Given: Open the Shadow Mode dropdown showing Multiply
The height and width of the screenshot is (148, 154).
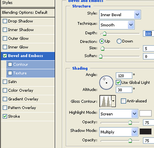Looking at the screenshot, I should click(x=119, y=132).
